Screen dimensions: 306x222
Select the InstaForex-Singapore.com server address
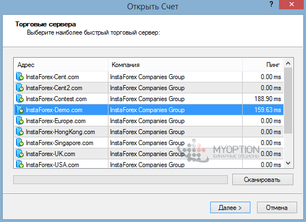[x=59, y=143]
